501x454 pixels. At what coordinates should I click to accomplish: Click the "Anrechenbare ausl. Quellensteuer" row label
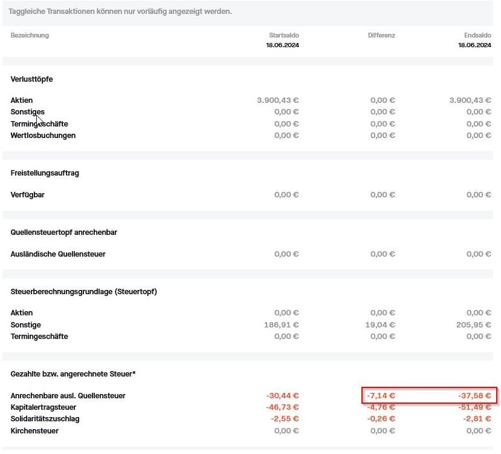68,396
